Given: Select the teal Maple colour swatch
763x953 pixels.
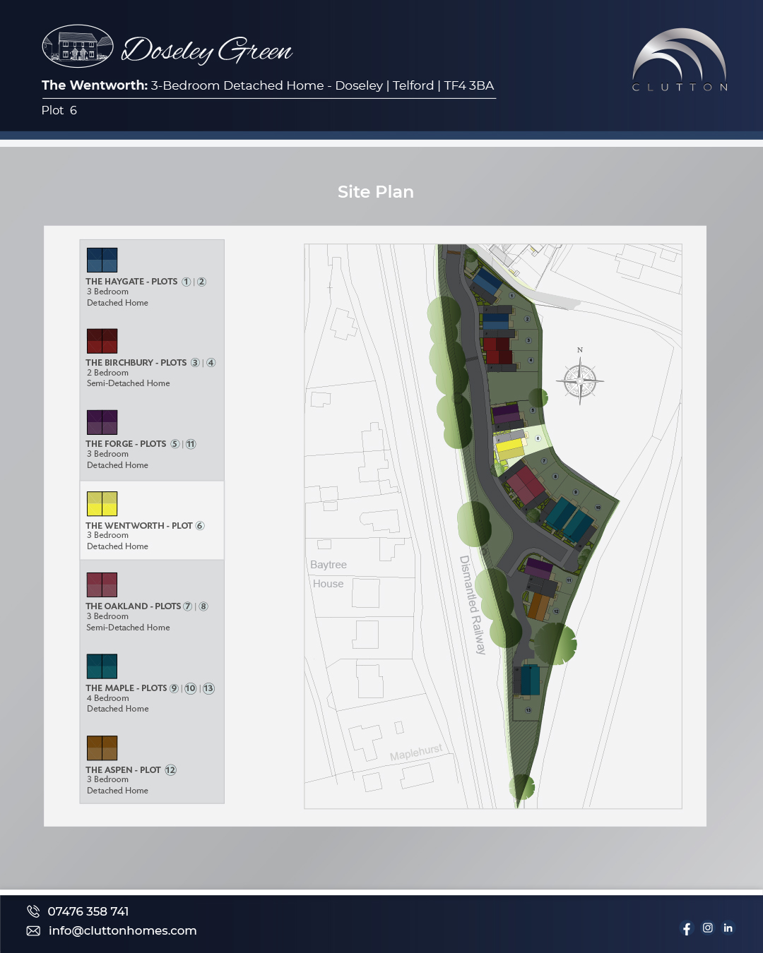Looking at the screenshot, I should click(x=102, y=666).
